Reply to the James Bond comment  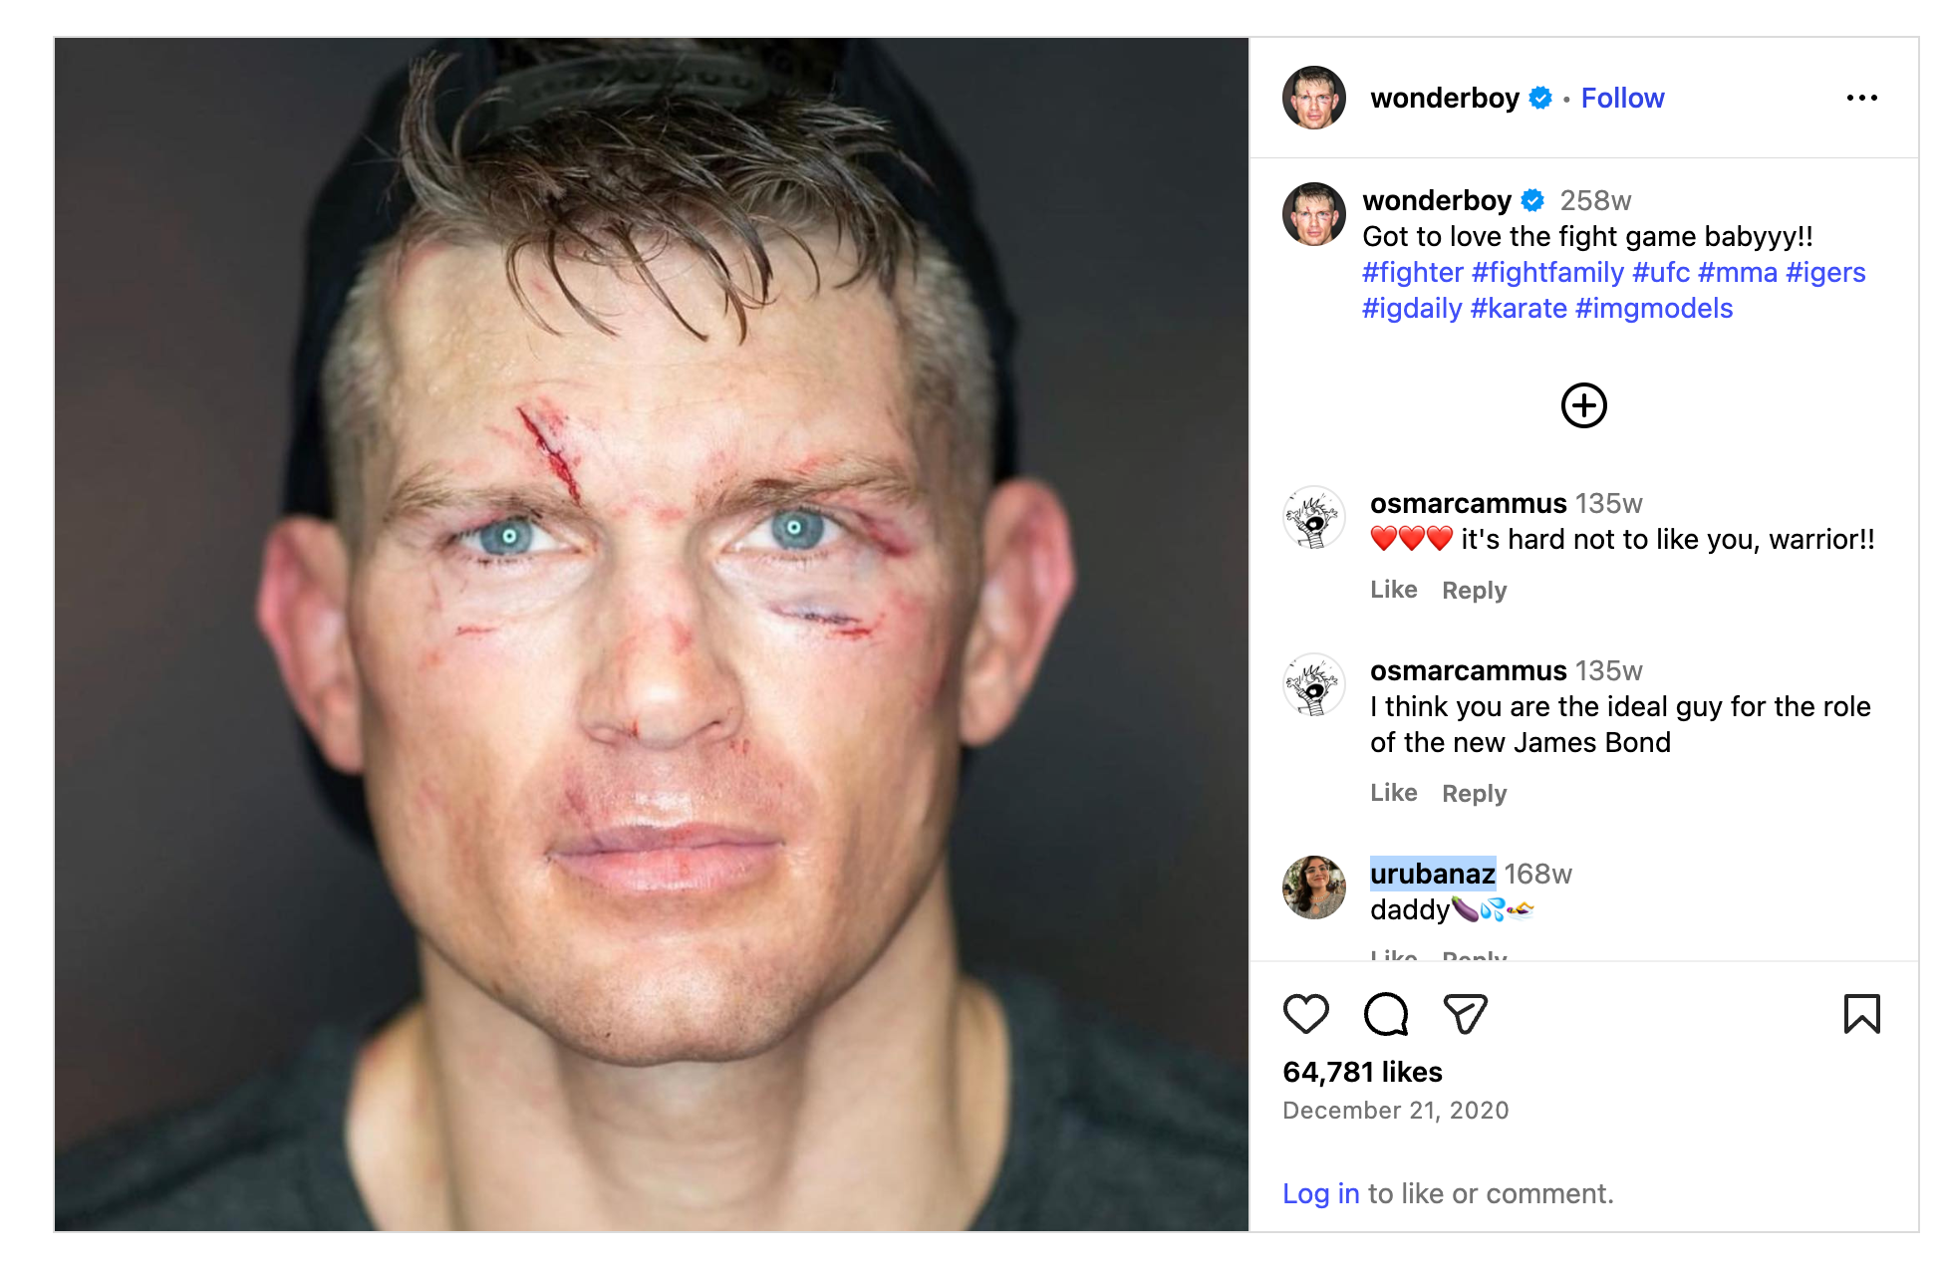point(1474,793)
